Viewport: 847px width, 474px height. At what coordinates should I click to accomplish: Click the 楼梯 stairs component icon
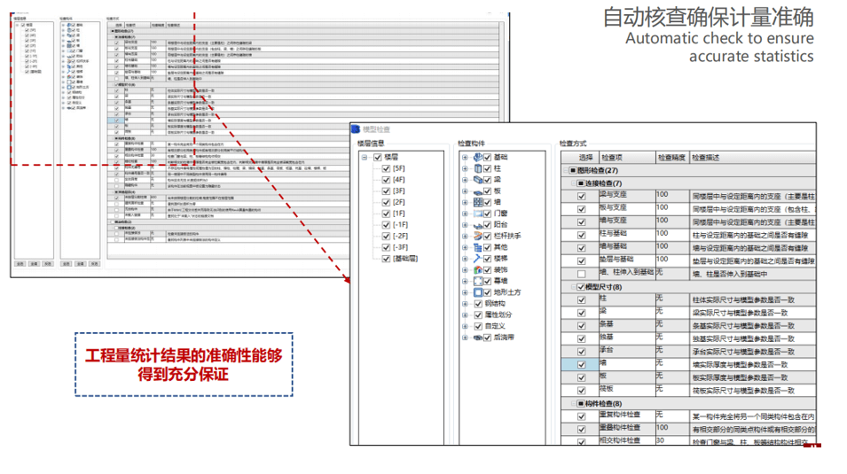(477, 258)
